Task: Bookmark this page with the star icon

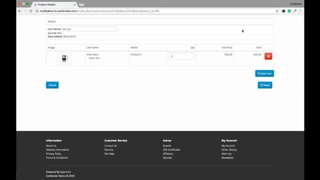Action: (x=277, y=11)
